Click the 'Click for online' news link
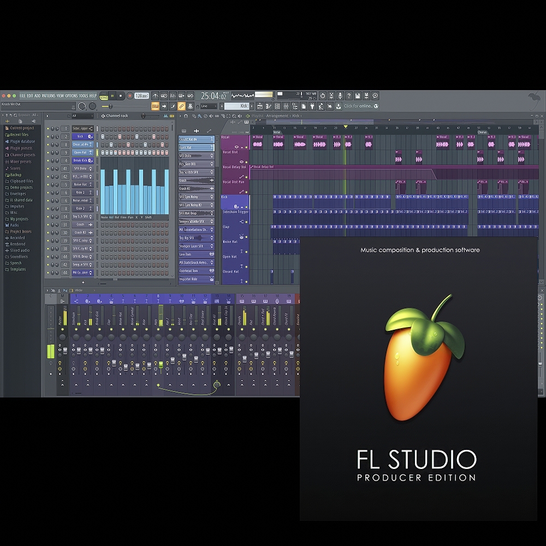Image resolution: width=546 pixels, height=546 pixels. pos(358,106)
